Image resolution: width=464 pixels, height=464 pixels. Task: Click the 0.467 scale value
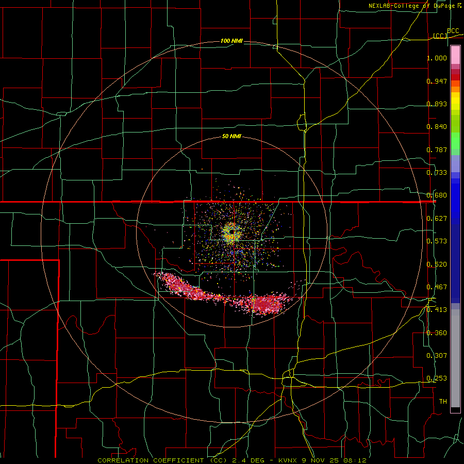coord(437,287)
